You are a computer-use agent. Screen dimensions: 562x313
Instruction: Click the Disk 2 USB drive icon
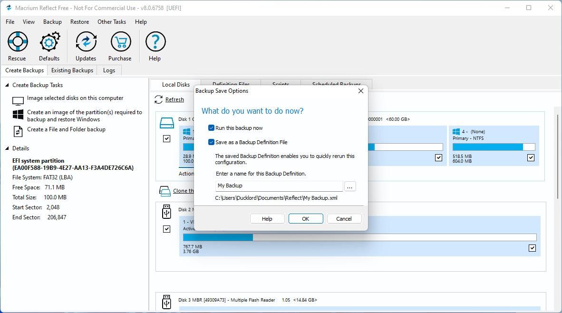pyautogui.click(x=166, y=212)
